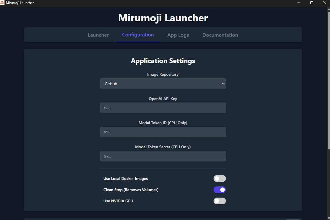Image resolution: width=330 pixels, height=220 pixels.
Task: Turn on Use NVIDIA GPU toggle
Action: pyautogui.click(x=219, y=201)
